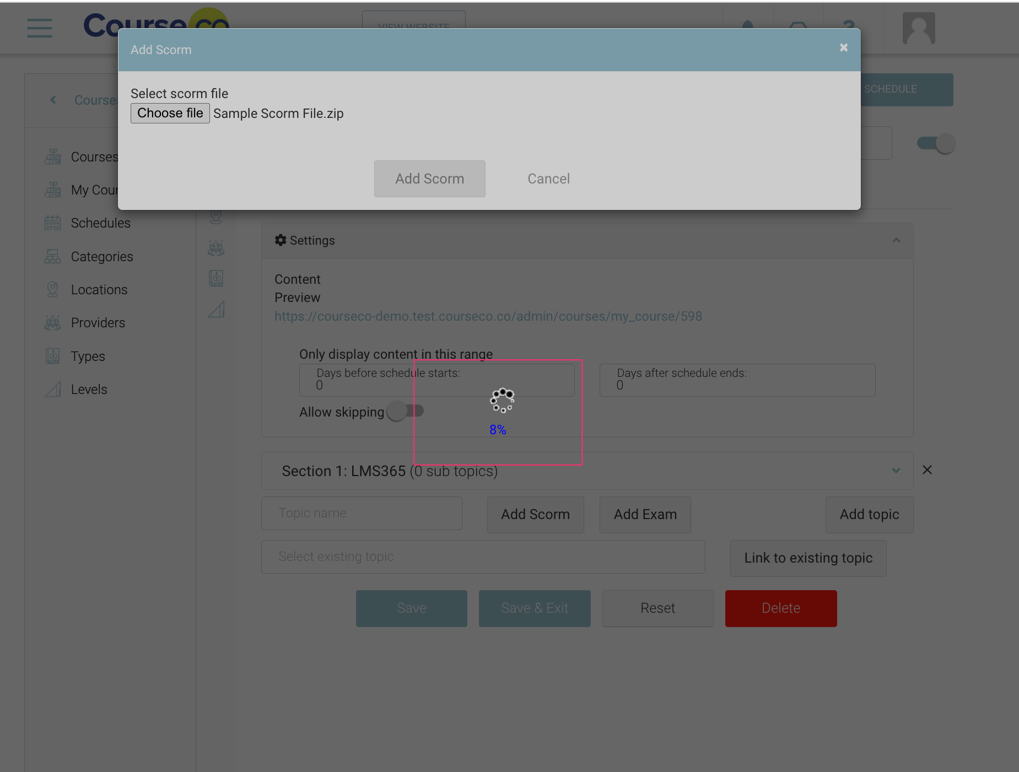Expand Section 1: LMS365 chevron
This screenshot has width=1019, height=772.
coord(896,471)
